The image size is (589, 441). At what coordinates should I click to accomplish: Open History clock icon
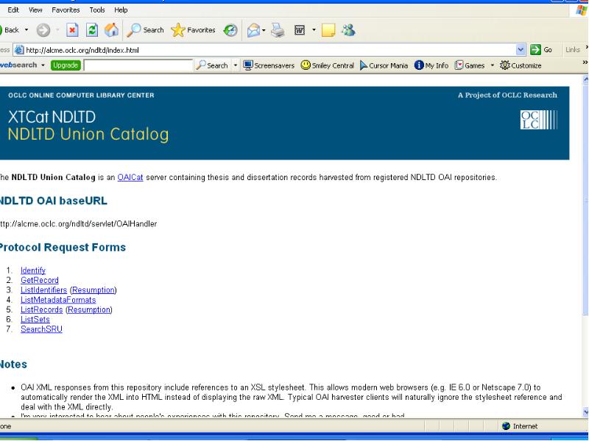pos(230,30)
